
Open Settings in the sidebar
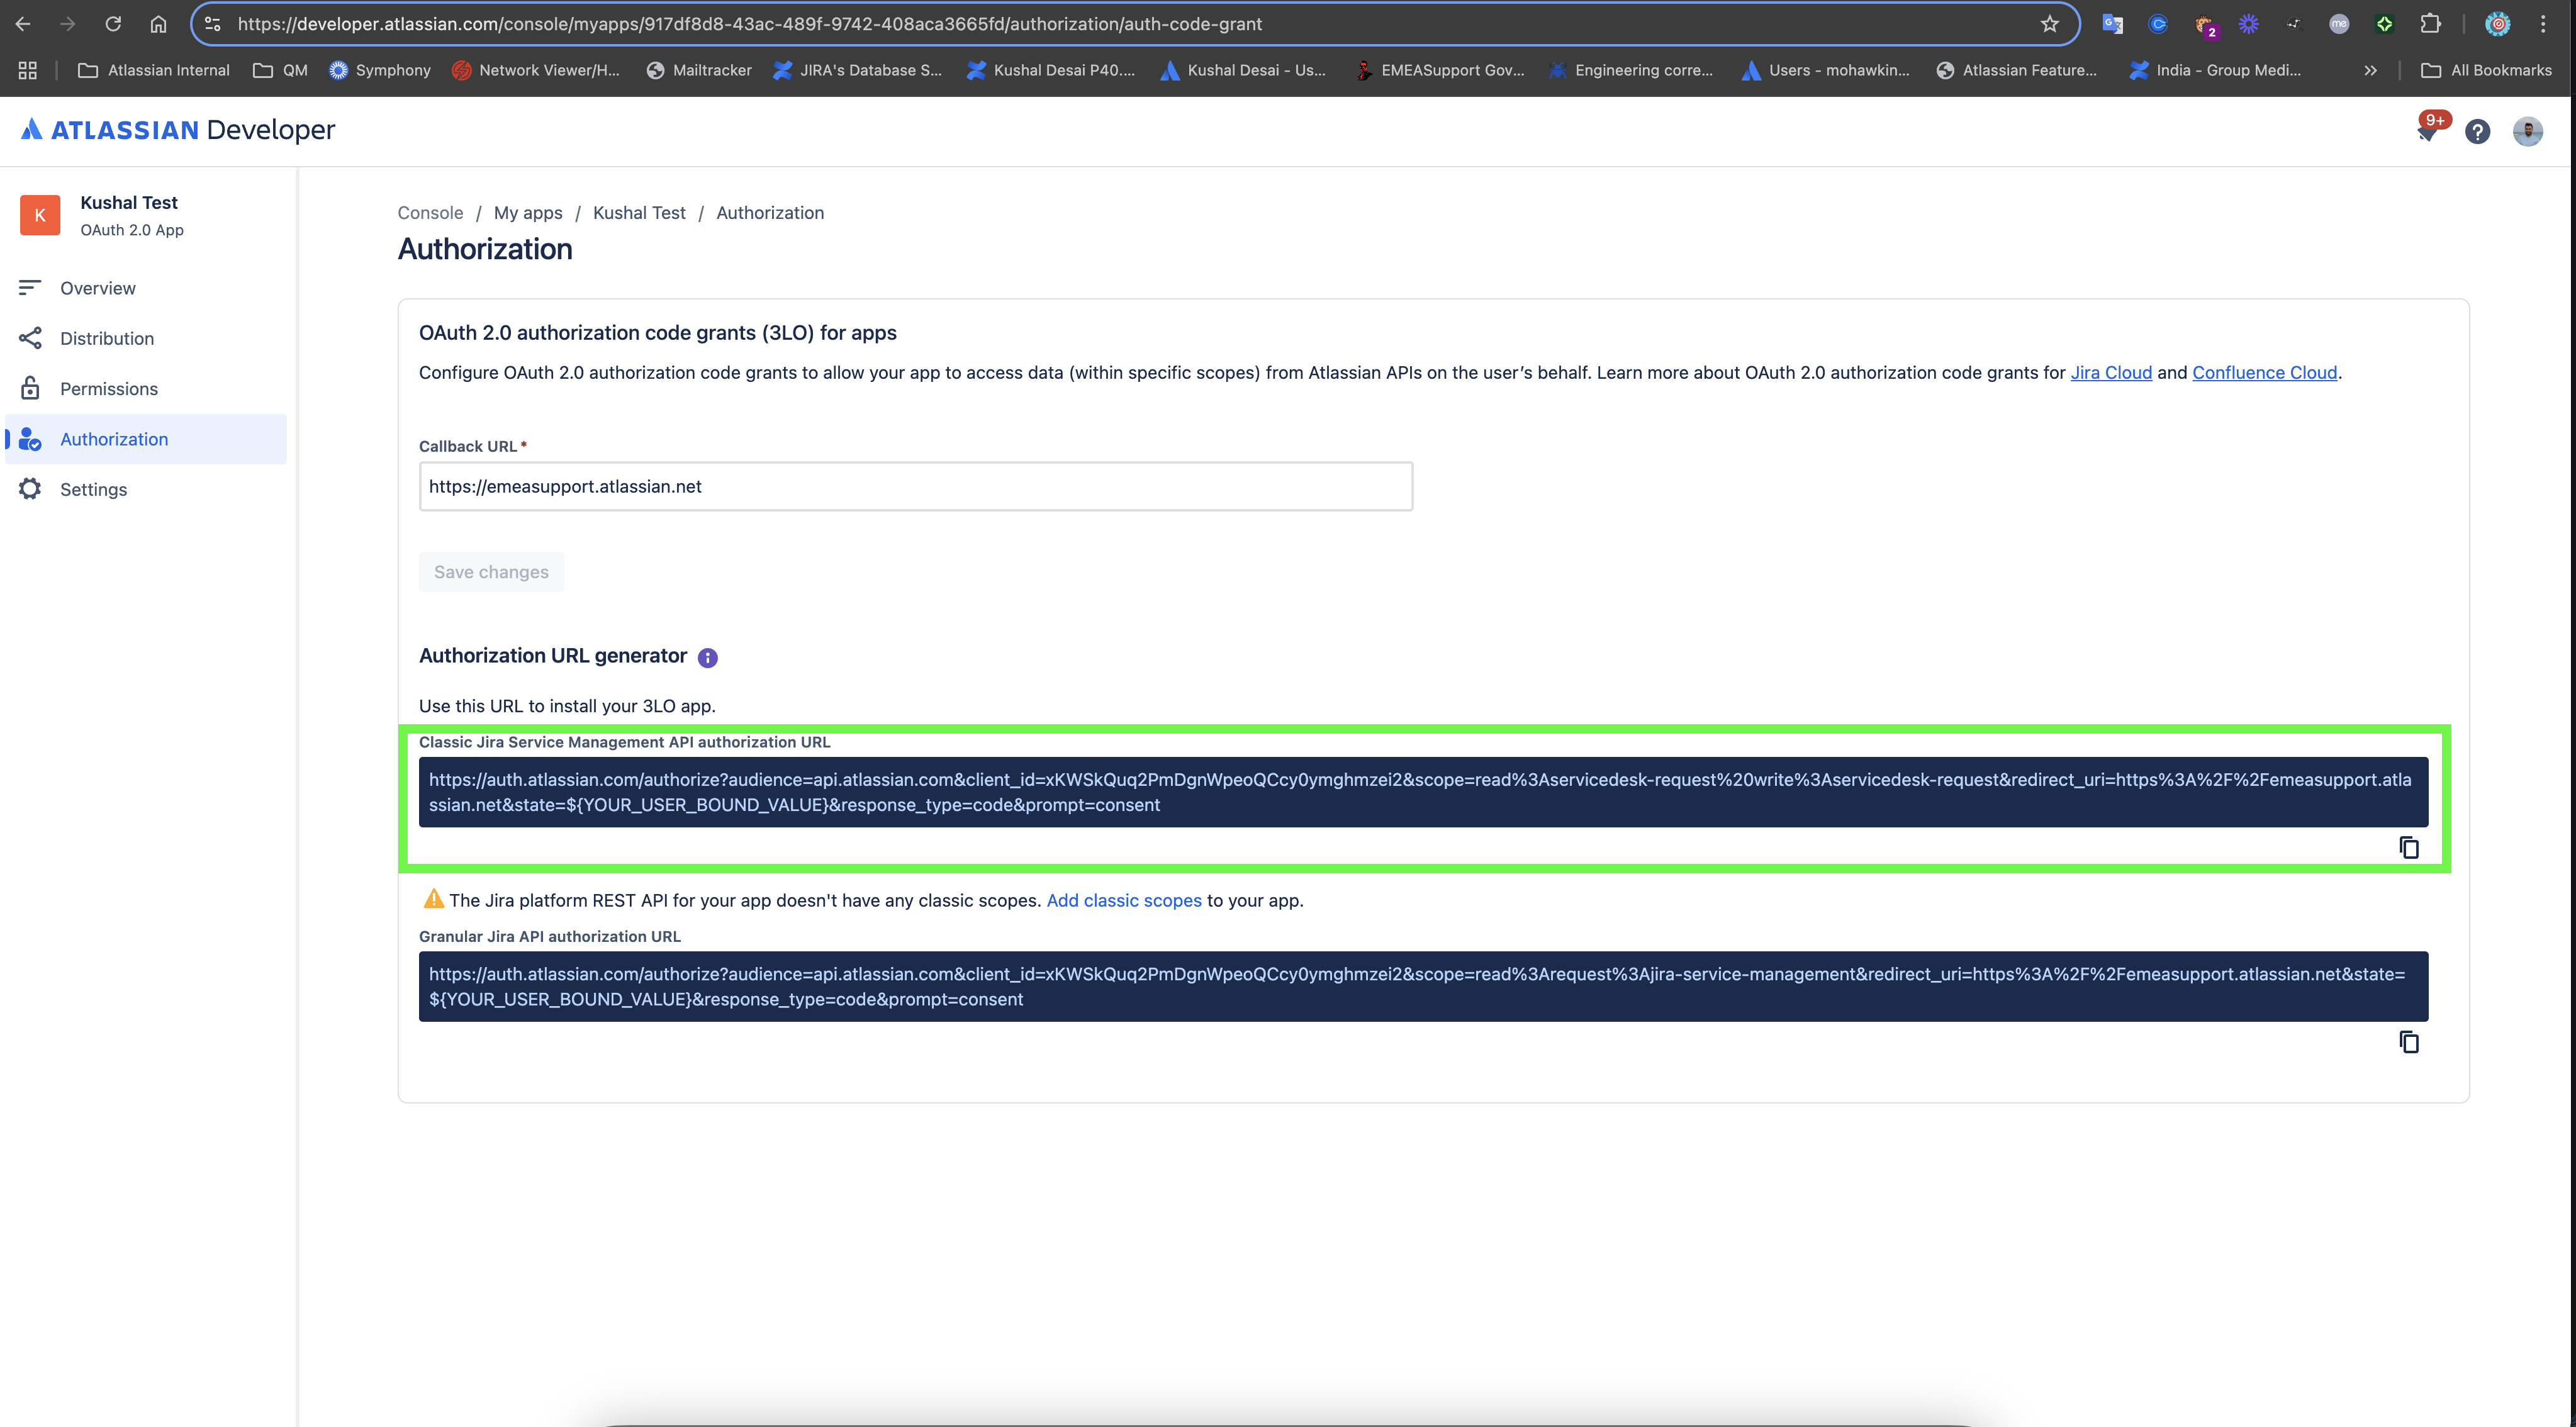pyautogui.click(x=93, y=489)
